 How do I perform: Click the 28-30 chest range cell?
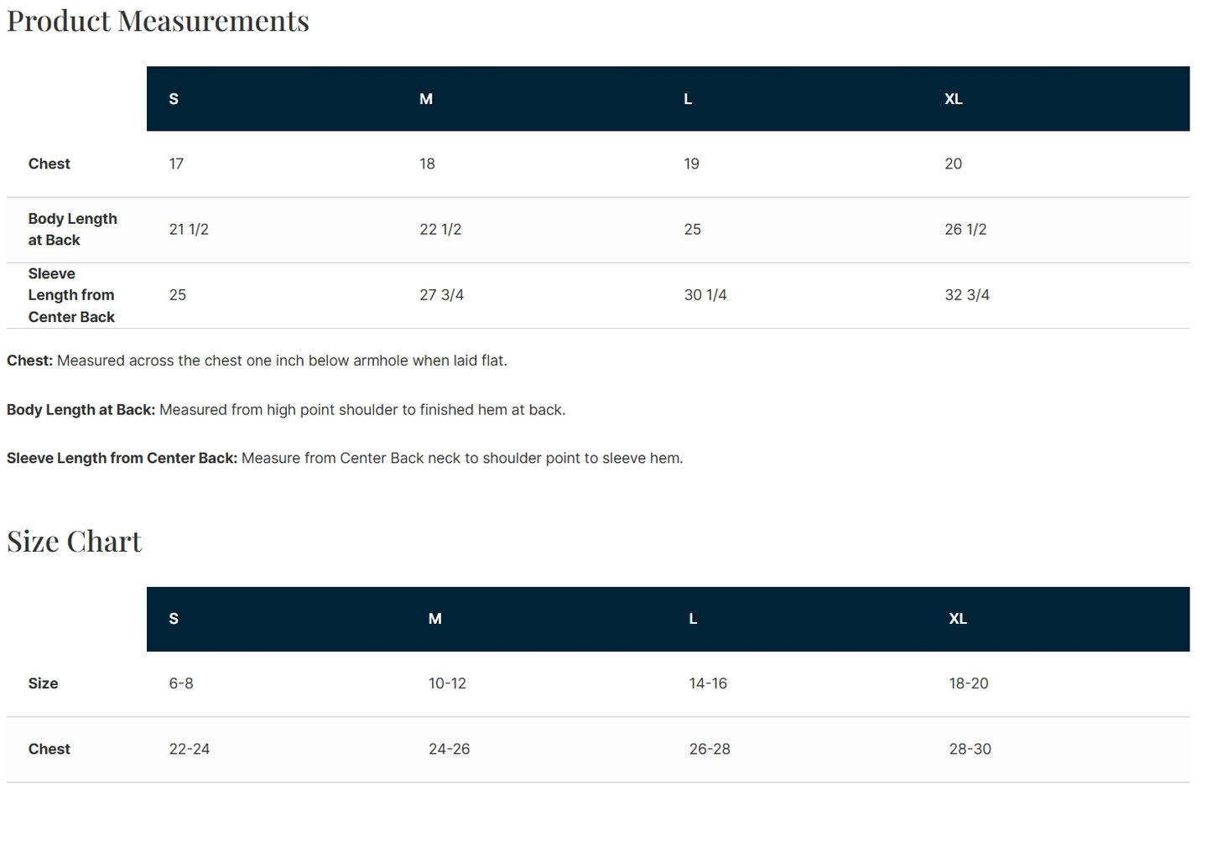pos(970,749)
